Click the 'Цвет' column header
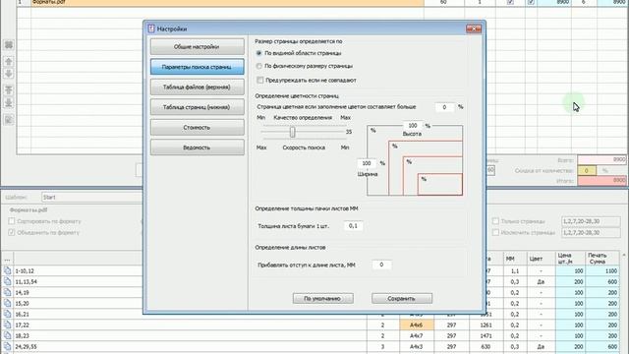This screenshot has height=354, width=629. 542,259
